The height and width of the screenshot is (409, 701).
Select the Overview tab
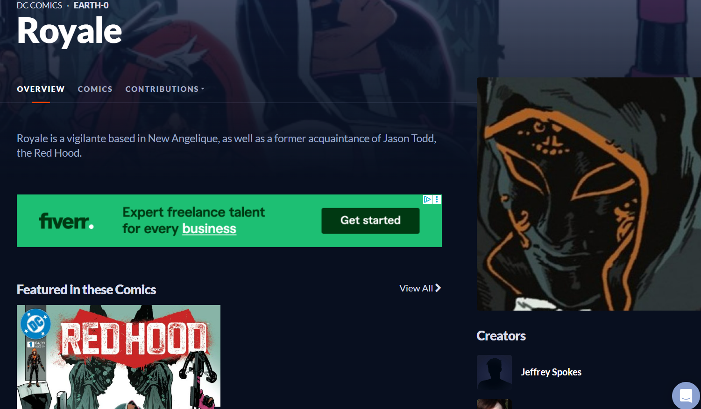(x=41, y=89)
